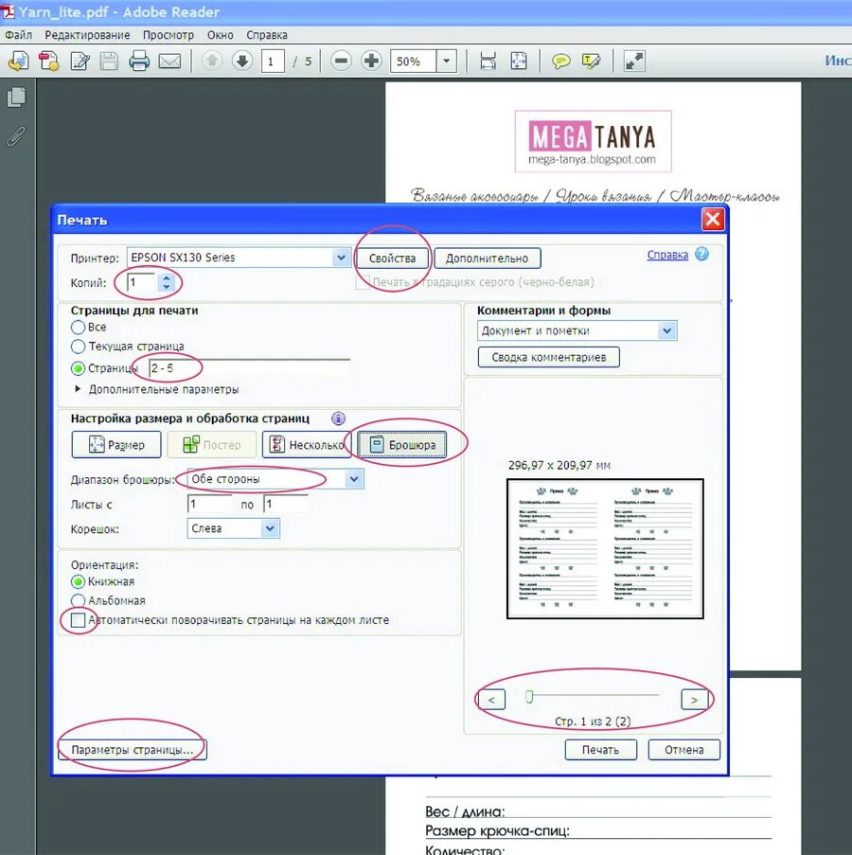Open the Справка menu in menu bar

click(267, 35)
